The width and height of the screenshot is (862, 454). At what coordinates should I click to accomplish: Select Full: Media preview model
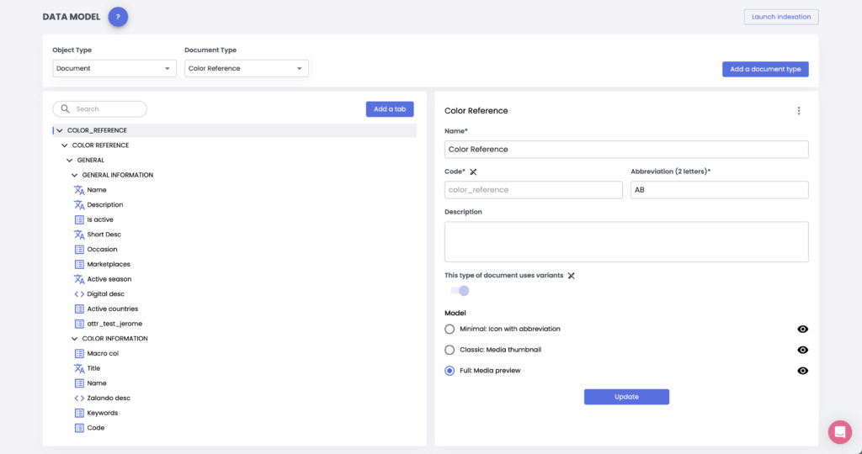450,371
